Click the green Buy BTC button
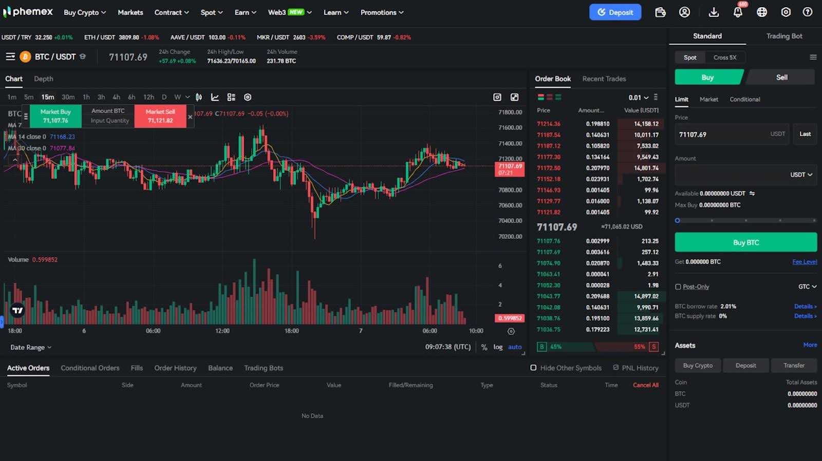Screen dimensions: 822x461 (x=745, y=242)
